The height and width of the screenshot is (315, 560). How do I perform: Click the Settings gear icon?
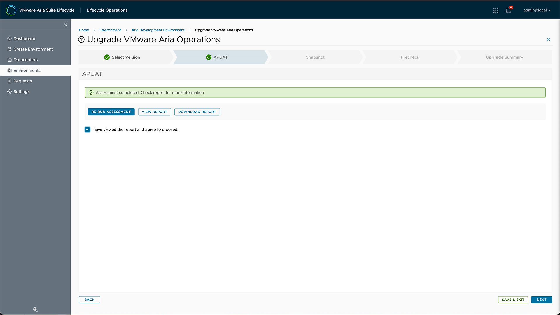(x=10, y=91)
